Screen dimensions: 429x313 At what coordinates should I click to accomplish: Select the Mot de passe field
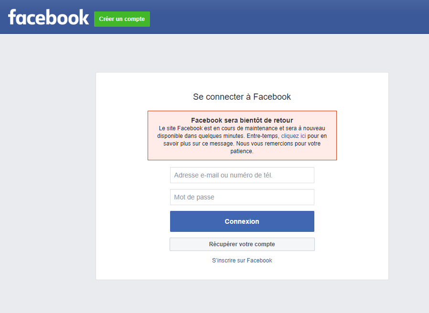click(x=242, y=197)
